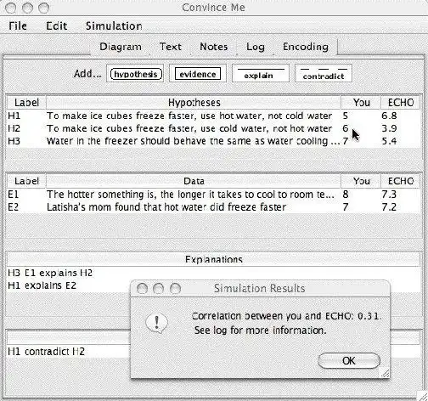Add a contradict link
428x401 pixels.
tap(324, 74)
